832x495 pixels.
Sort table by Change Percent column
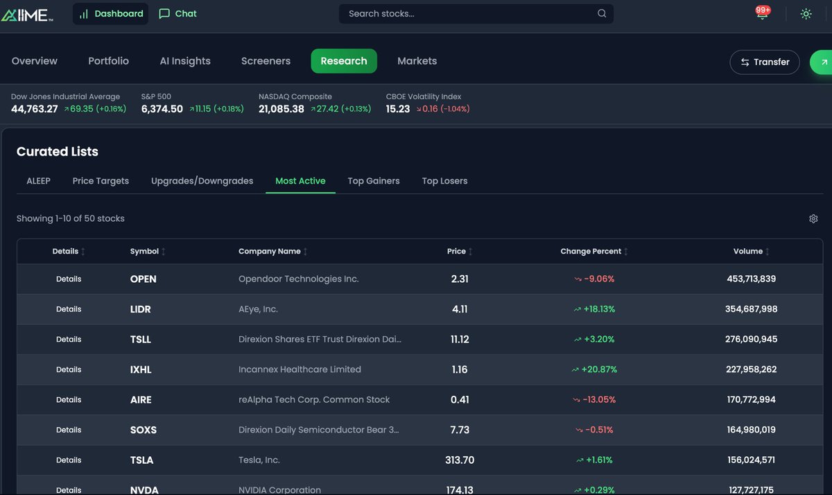(594, 252)
